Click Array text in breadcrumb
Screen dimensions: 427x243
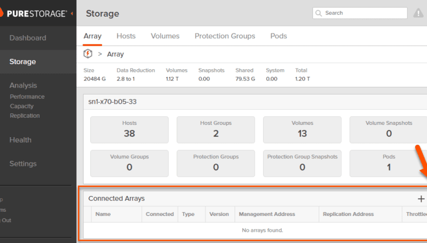[x=115, y=54]
